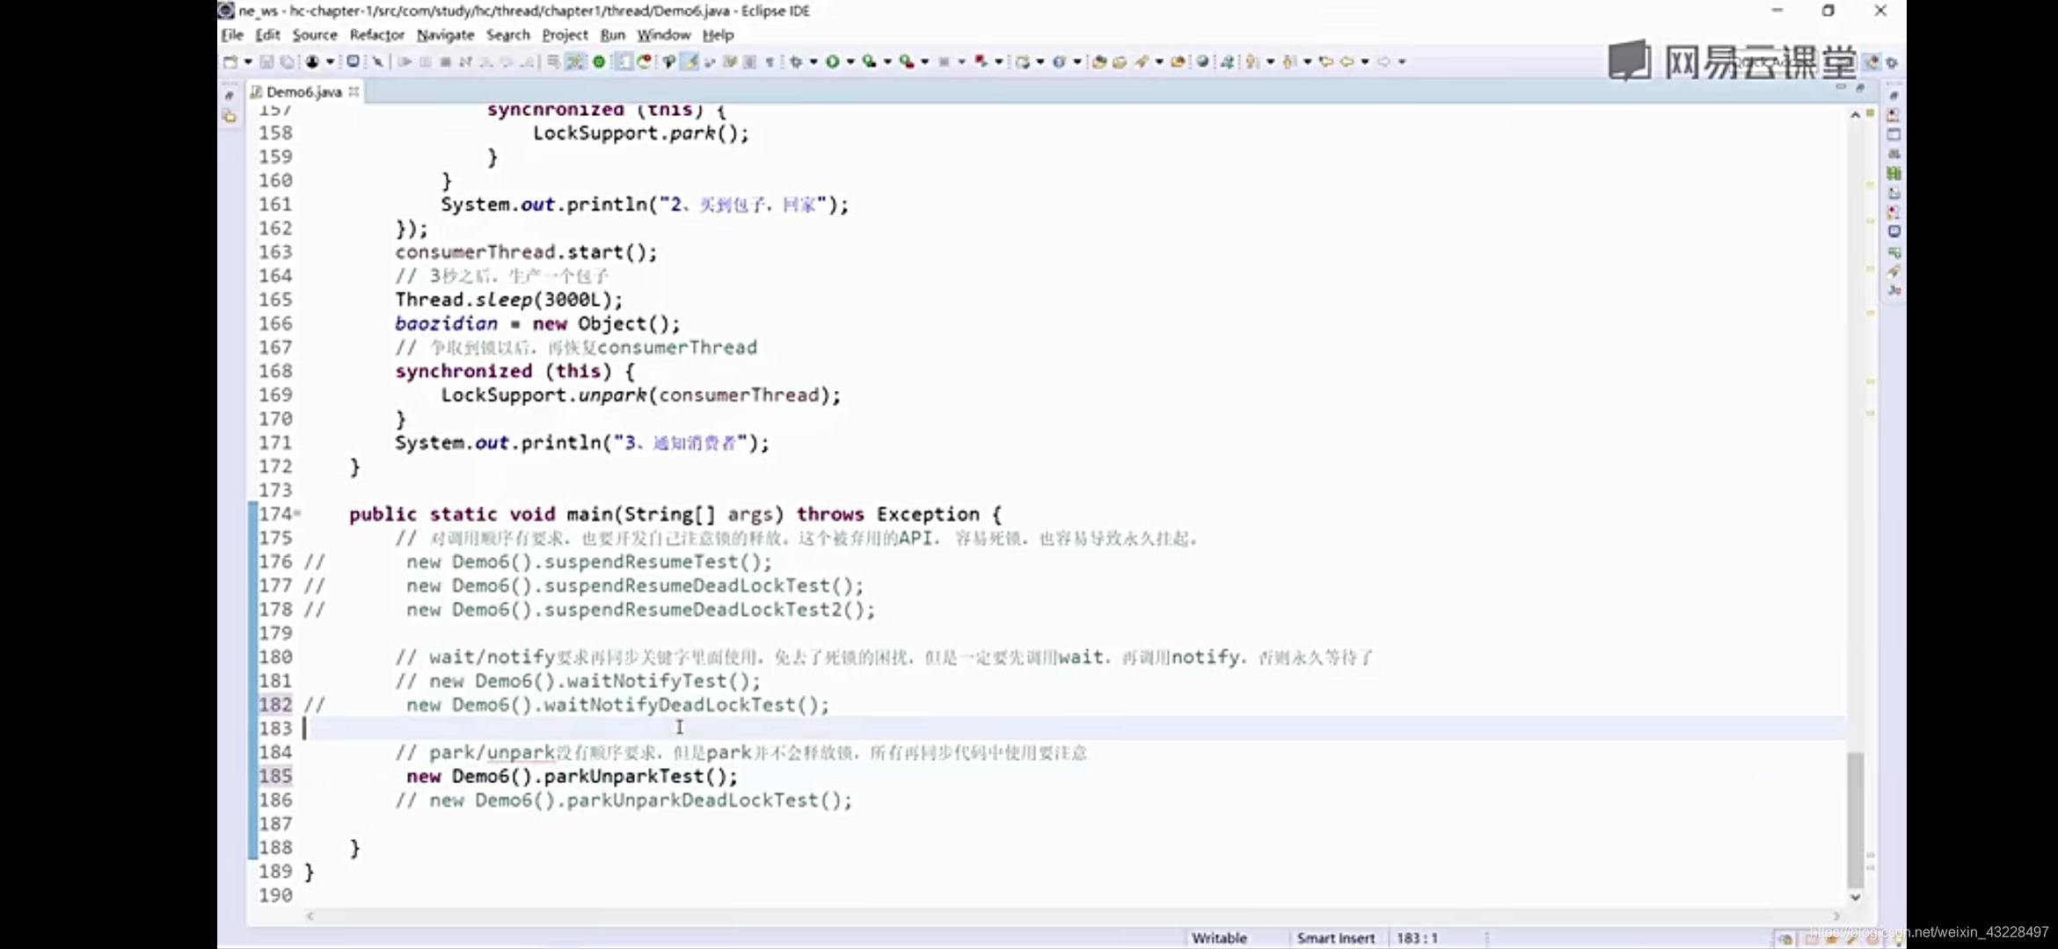Click the blue monitor icon in right sidebar
2058x949 pixels.
[x=1894, y=232]
